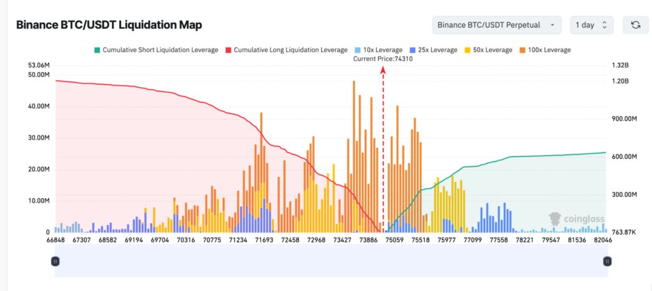
Task: Click the right range slider handle
Action: click(x=607, y=261)
